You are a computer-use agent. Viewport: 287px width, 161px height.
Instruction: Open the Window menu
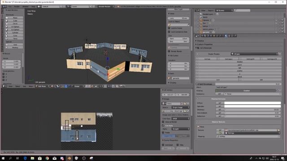(x=26, y=6)
